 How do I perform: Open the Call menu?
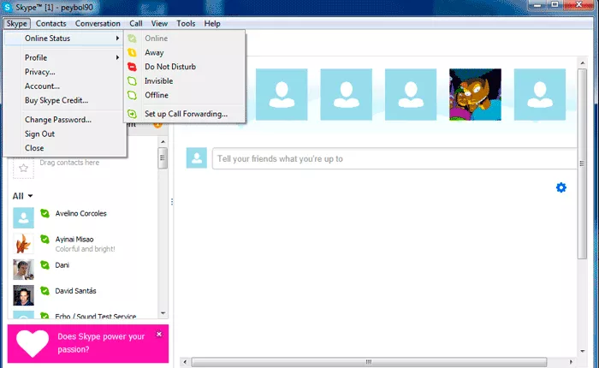click(135, 24)
